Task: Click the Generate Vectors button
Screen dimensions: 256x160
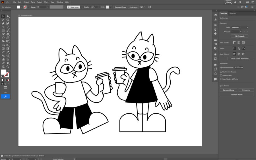Action: click(x=237, y=95)
